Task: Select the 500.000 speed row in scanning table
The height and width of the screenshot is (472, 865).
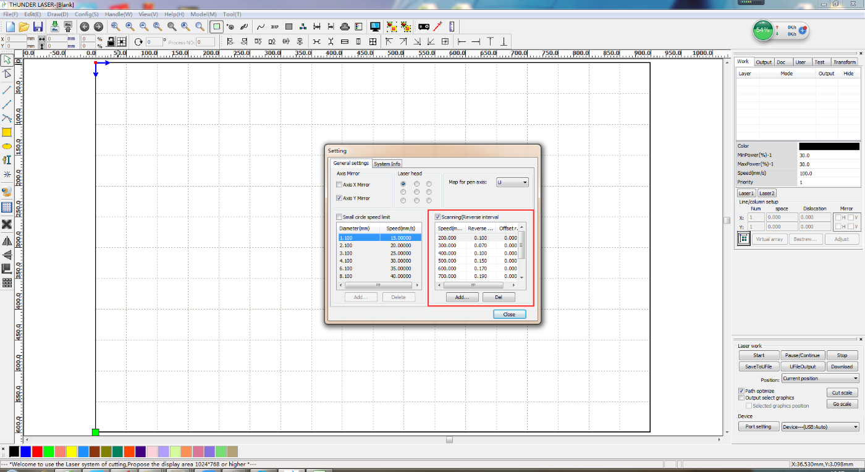Action: coord(478,261)
